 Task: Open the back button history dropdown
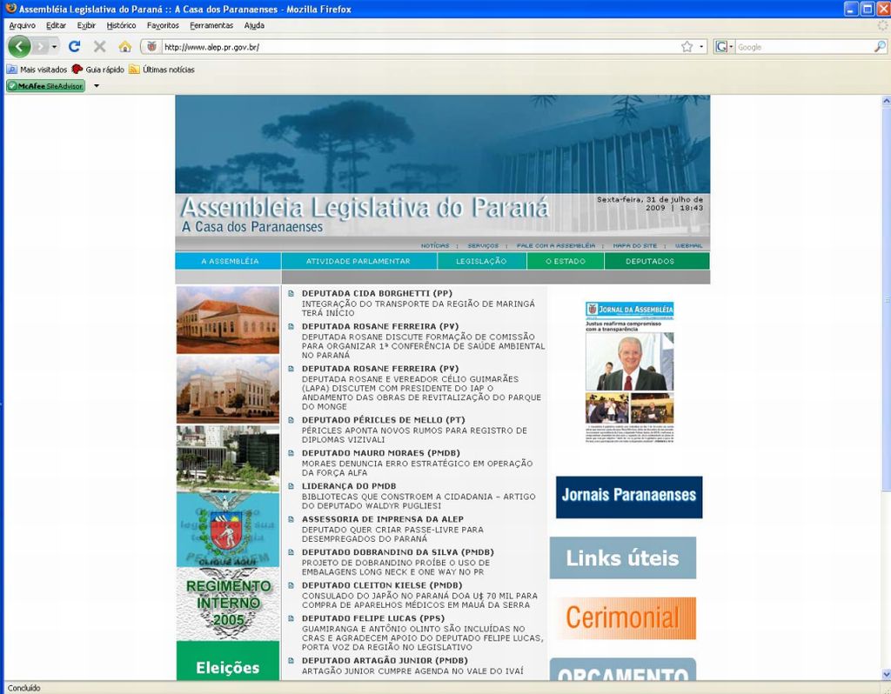[54, 46]
